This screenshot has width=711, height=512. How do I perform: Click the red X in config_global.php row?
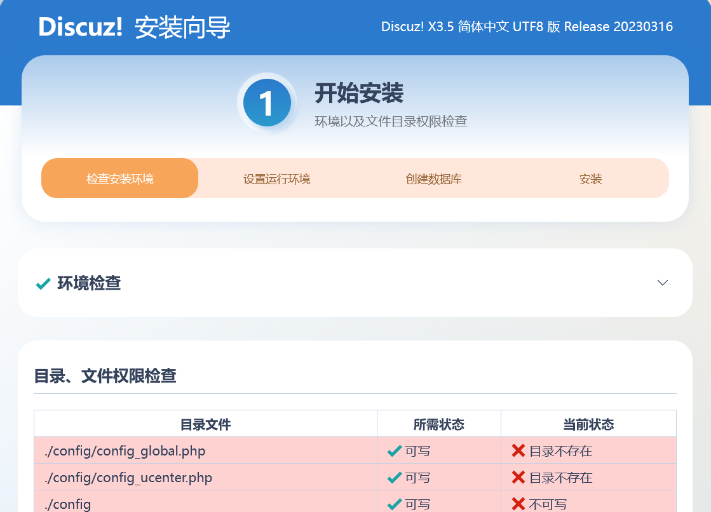[518, 450]
